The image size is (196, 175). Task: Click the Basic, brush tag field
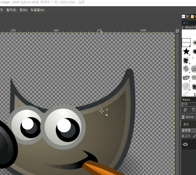[189, 100]
